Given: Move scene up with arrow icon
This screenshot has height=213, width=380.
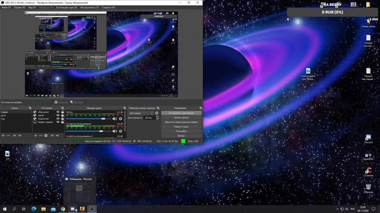Looking at the screenshot, I should [x=14, y=135].
